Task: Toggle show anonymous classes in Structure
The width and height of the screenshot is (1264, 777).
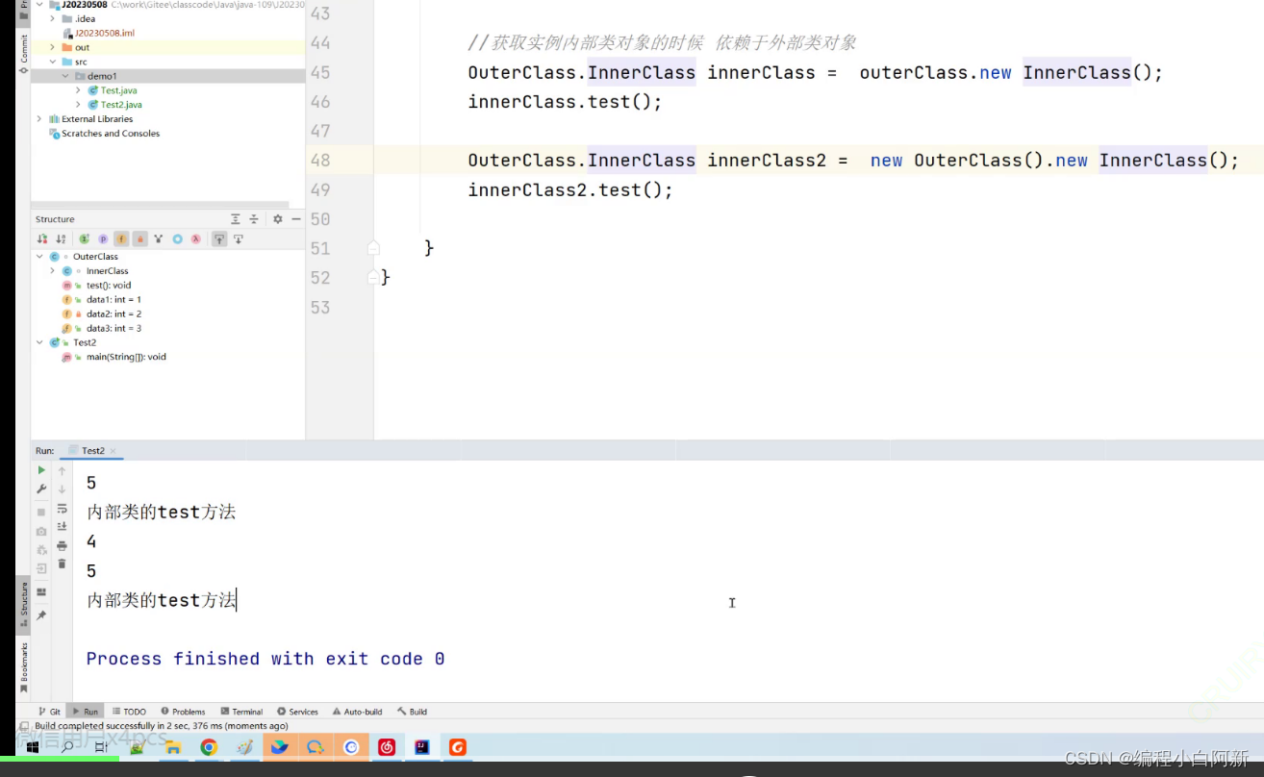Action: point(159,238)
